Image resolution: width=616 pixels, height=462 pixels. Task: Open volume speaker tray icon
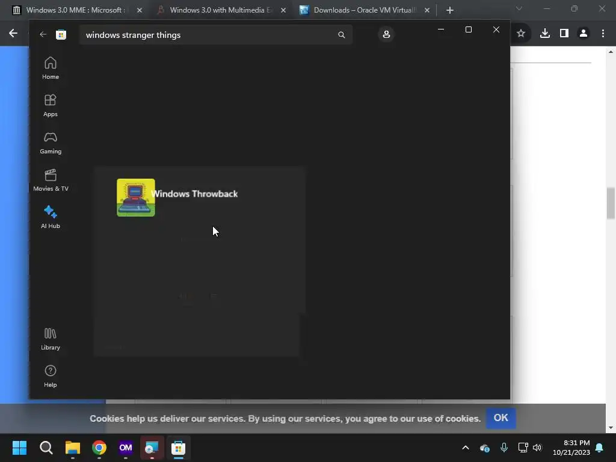pyautogui.click(x=537, y=448)
